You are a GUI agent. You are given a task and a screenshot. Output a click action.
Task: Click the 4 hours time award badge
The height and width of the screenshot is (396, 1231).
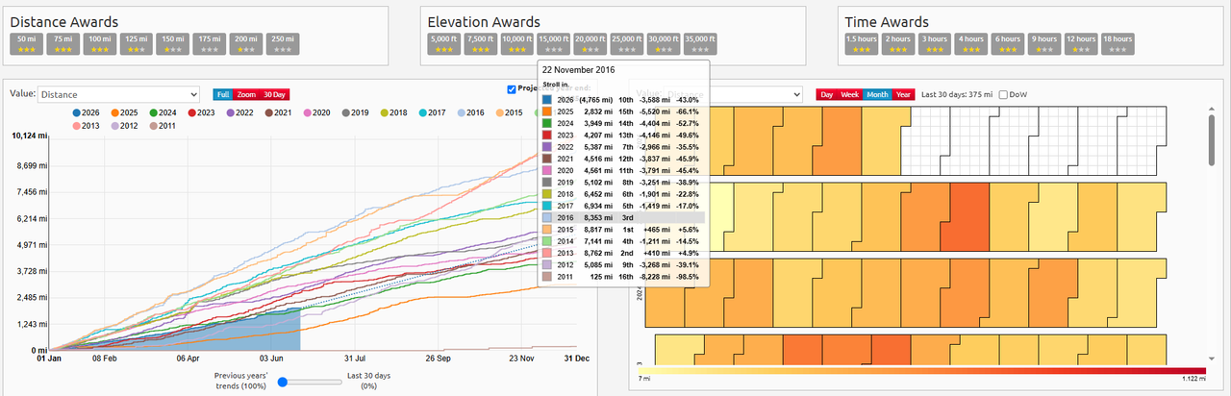(970, 42)
